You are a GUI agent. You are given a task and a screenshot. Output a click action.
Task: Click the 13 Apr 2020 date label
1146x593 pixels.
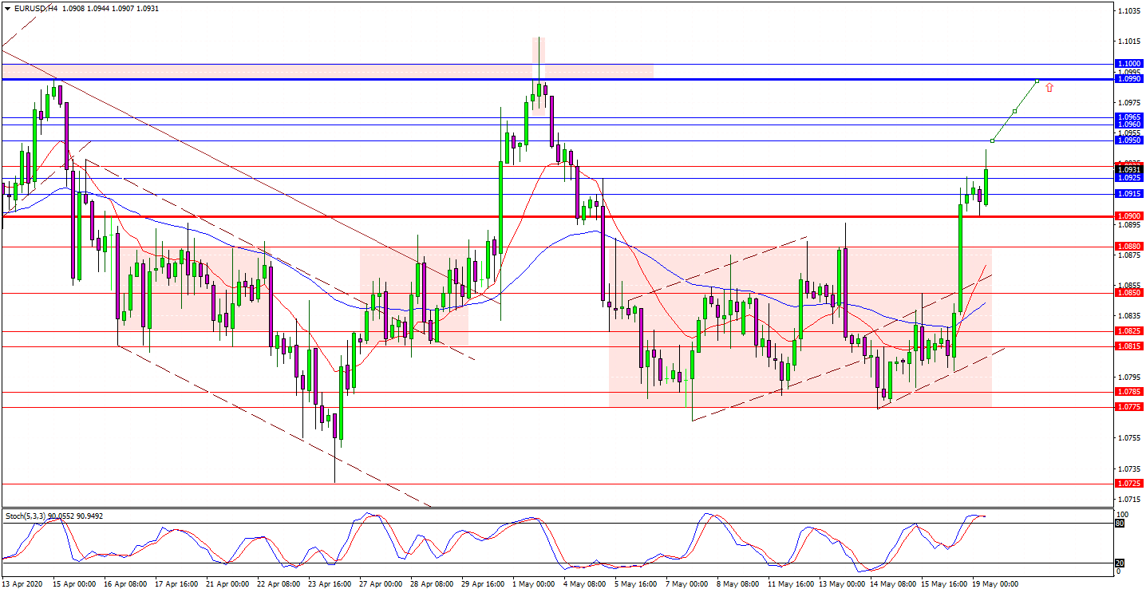pyautogui.click(x=22, y=584)
